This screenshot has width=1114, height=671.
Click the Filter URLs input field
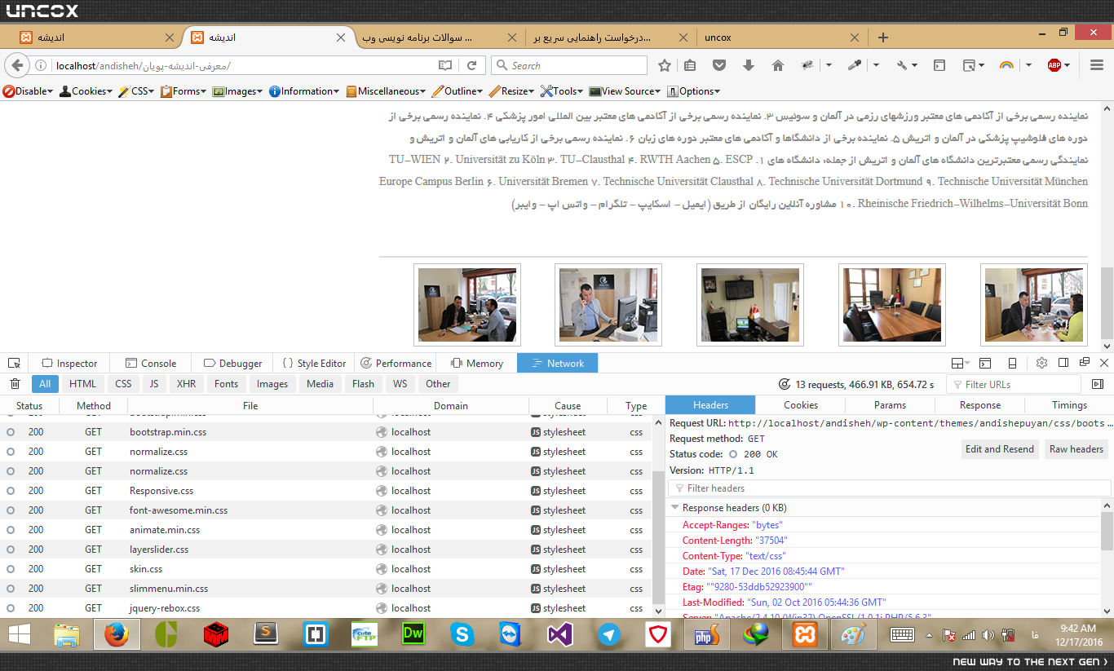(x=1013, y=384)
